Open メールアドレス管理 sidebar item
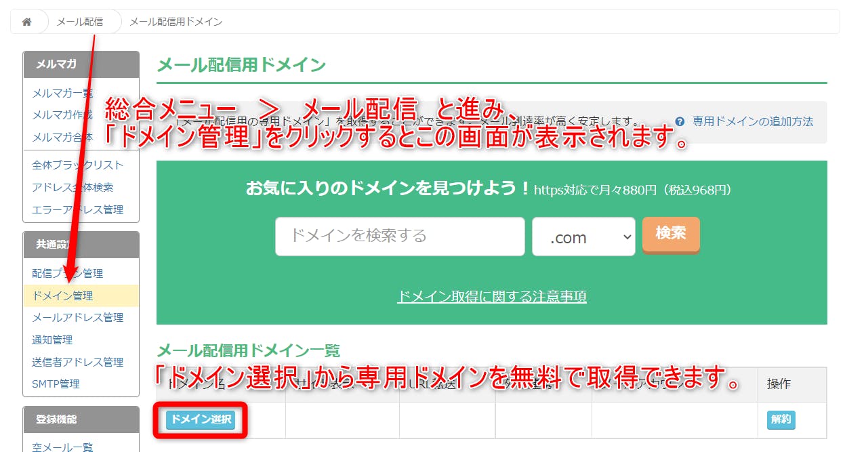 click(x=77, y=318)
